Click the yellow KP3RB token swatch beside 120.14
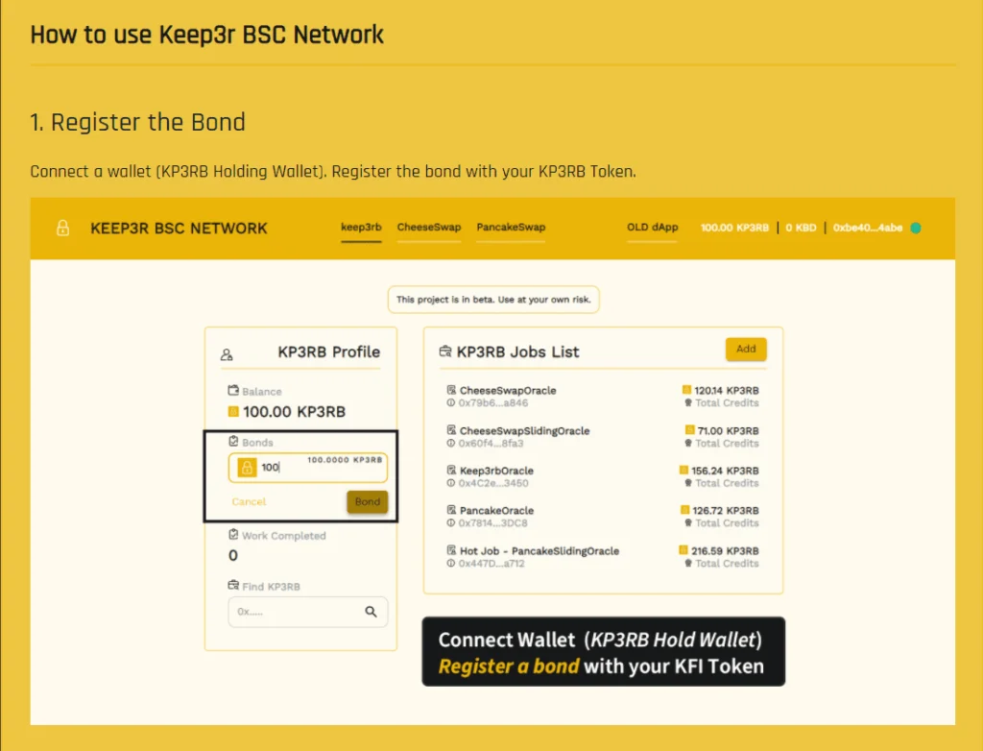Screen dimensions: 983x751 (x=687, y=389)
